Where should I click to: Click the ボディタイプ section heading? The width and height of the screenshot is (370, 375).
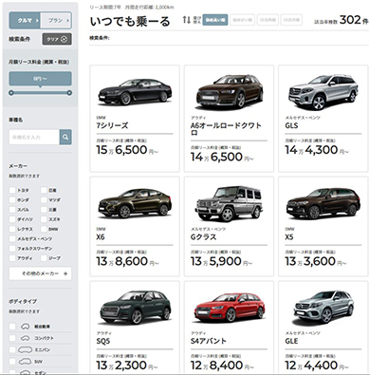[23, 301]
